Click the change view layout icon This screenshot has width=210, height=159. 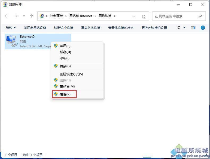[179, 28]
